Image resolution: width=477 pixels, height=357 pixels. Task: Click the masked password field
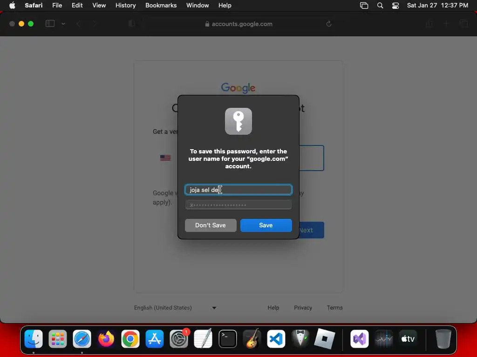coord(238,205)
